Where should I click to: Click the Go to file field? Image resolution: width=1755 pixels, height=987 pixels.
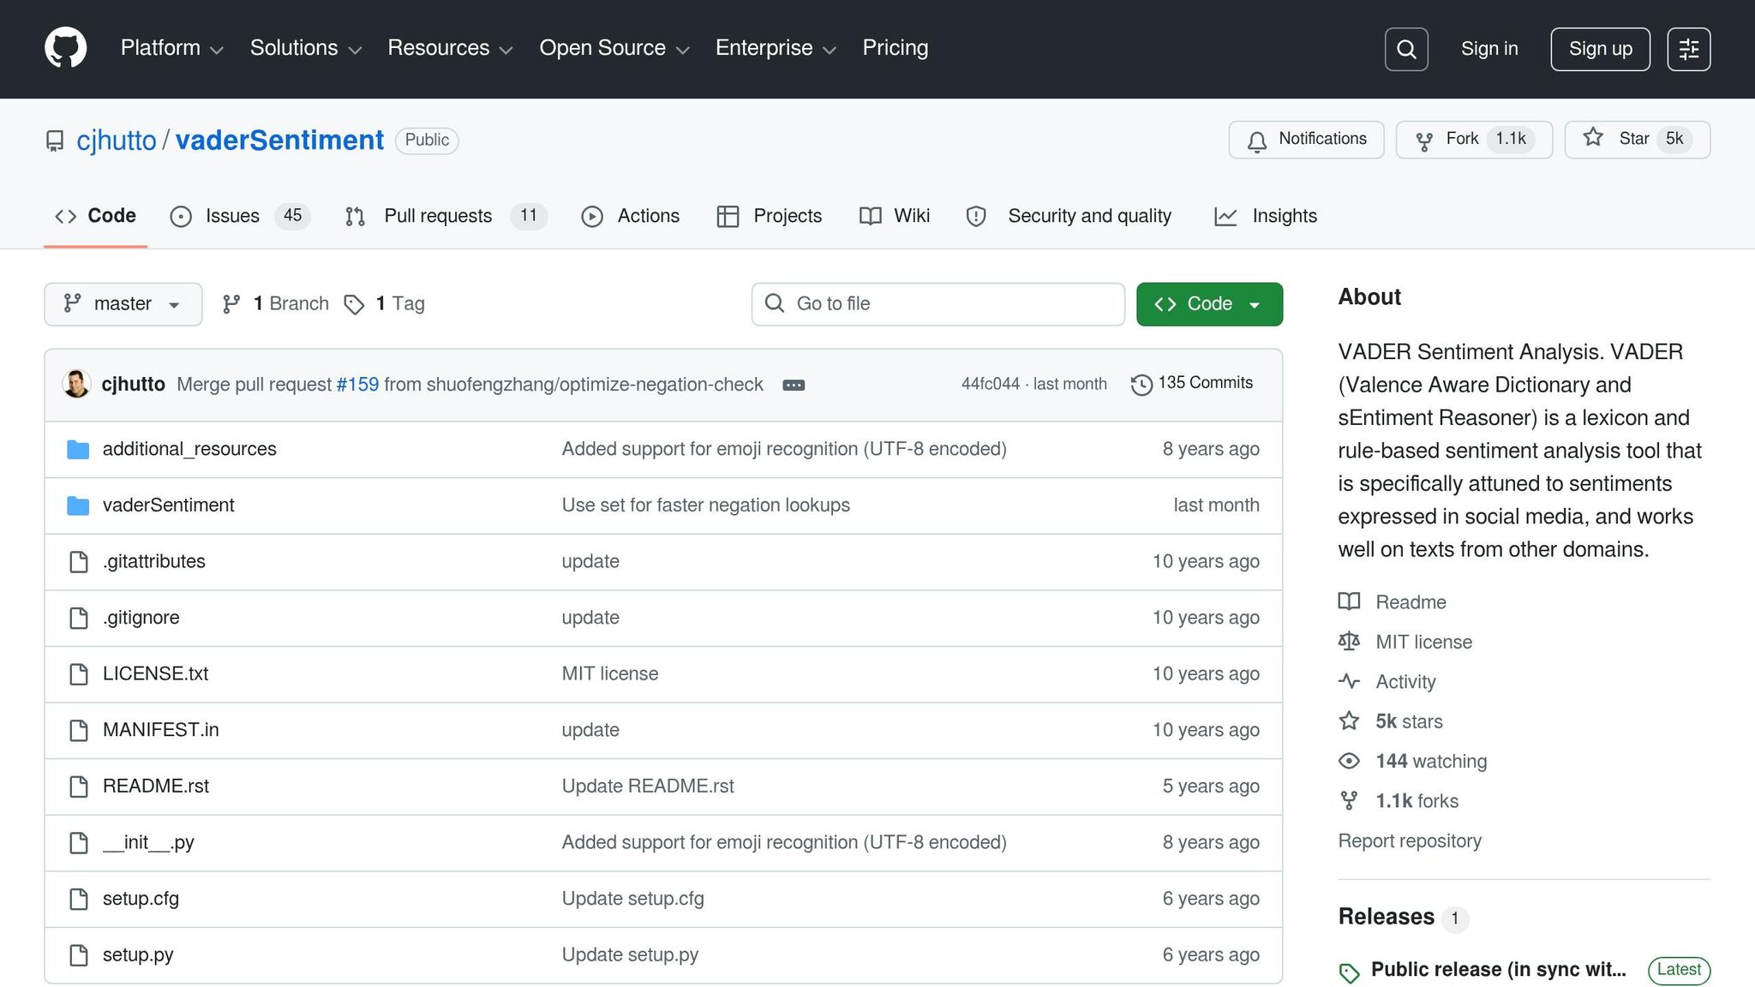tap(937, 304)
